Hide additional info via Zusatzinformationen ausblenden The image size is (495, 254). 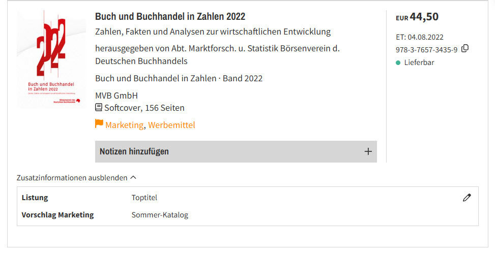(x=72, y=178)
